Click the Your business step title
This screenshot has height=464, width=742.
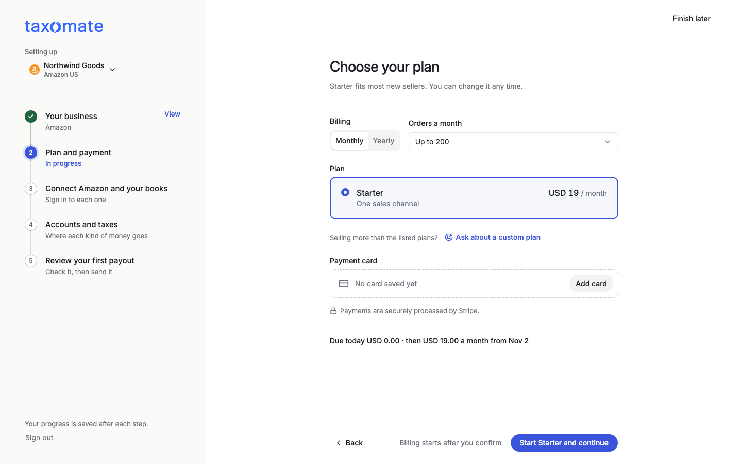pos(71,117)
